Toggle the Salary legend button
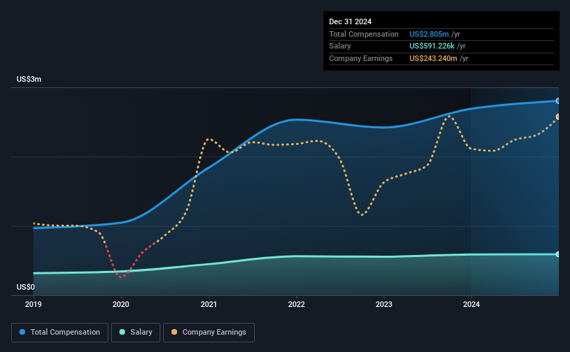570x352 pixels. coord(135,333)
